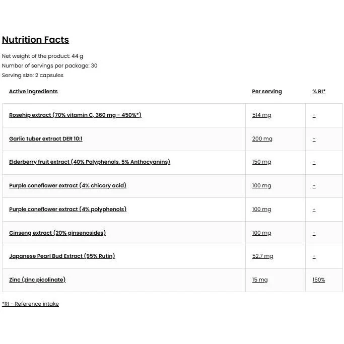Click the Nutrition Facts heading link
344x344 pixels.
[x=36, y=40]
